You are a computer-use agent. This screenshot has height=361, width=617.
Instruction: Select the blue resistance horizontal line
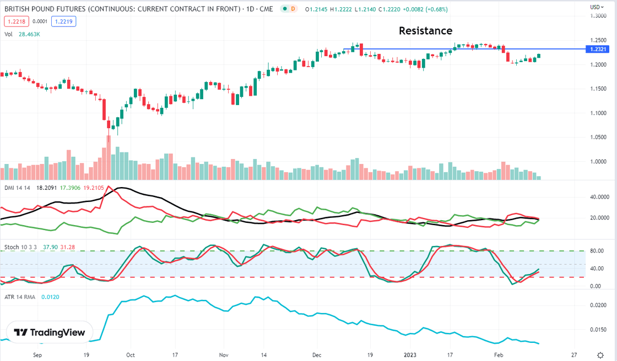click(x=464, y=49)
